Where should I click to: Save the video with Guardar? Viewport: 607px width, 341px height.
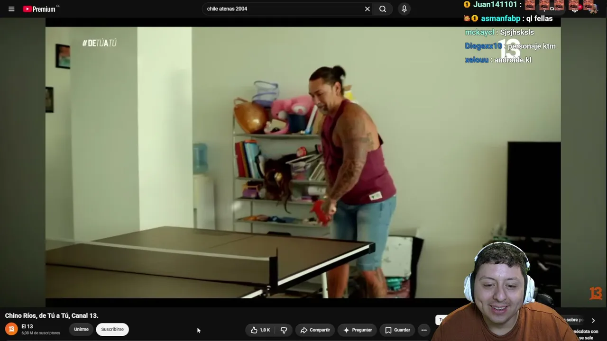pos(397,330)
